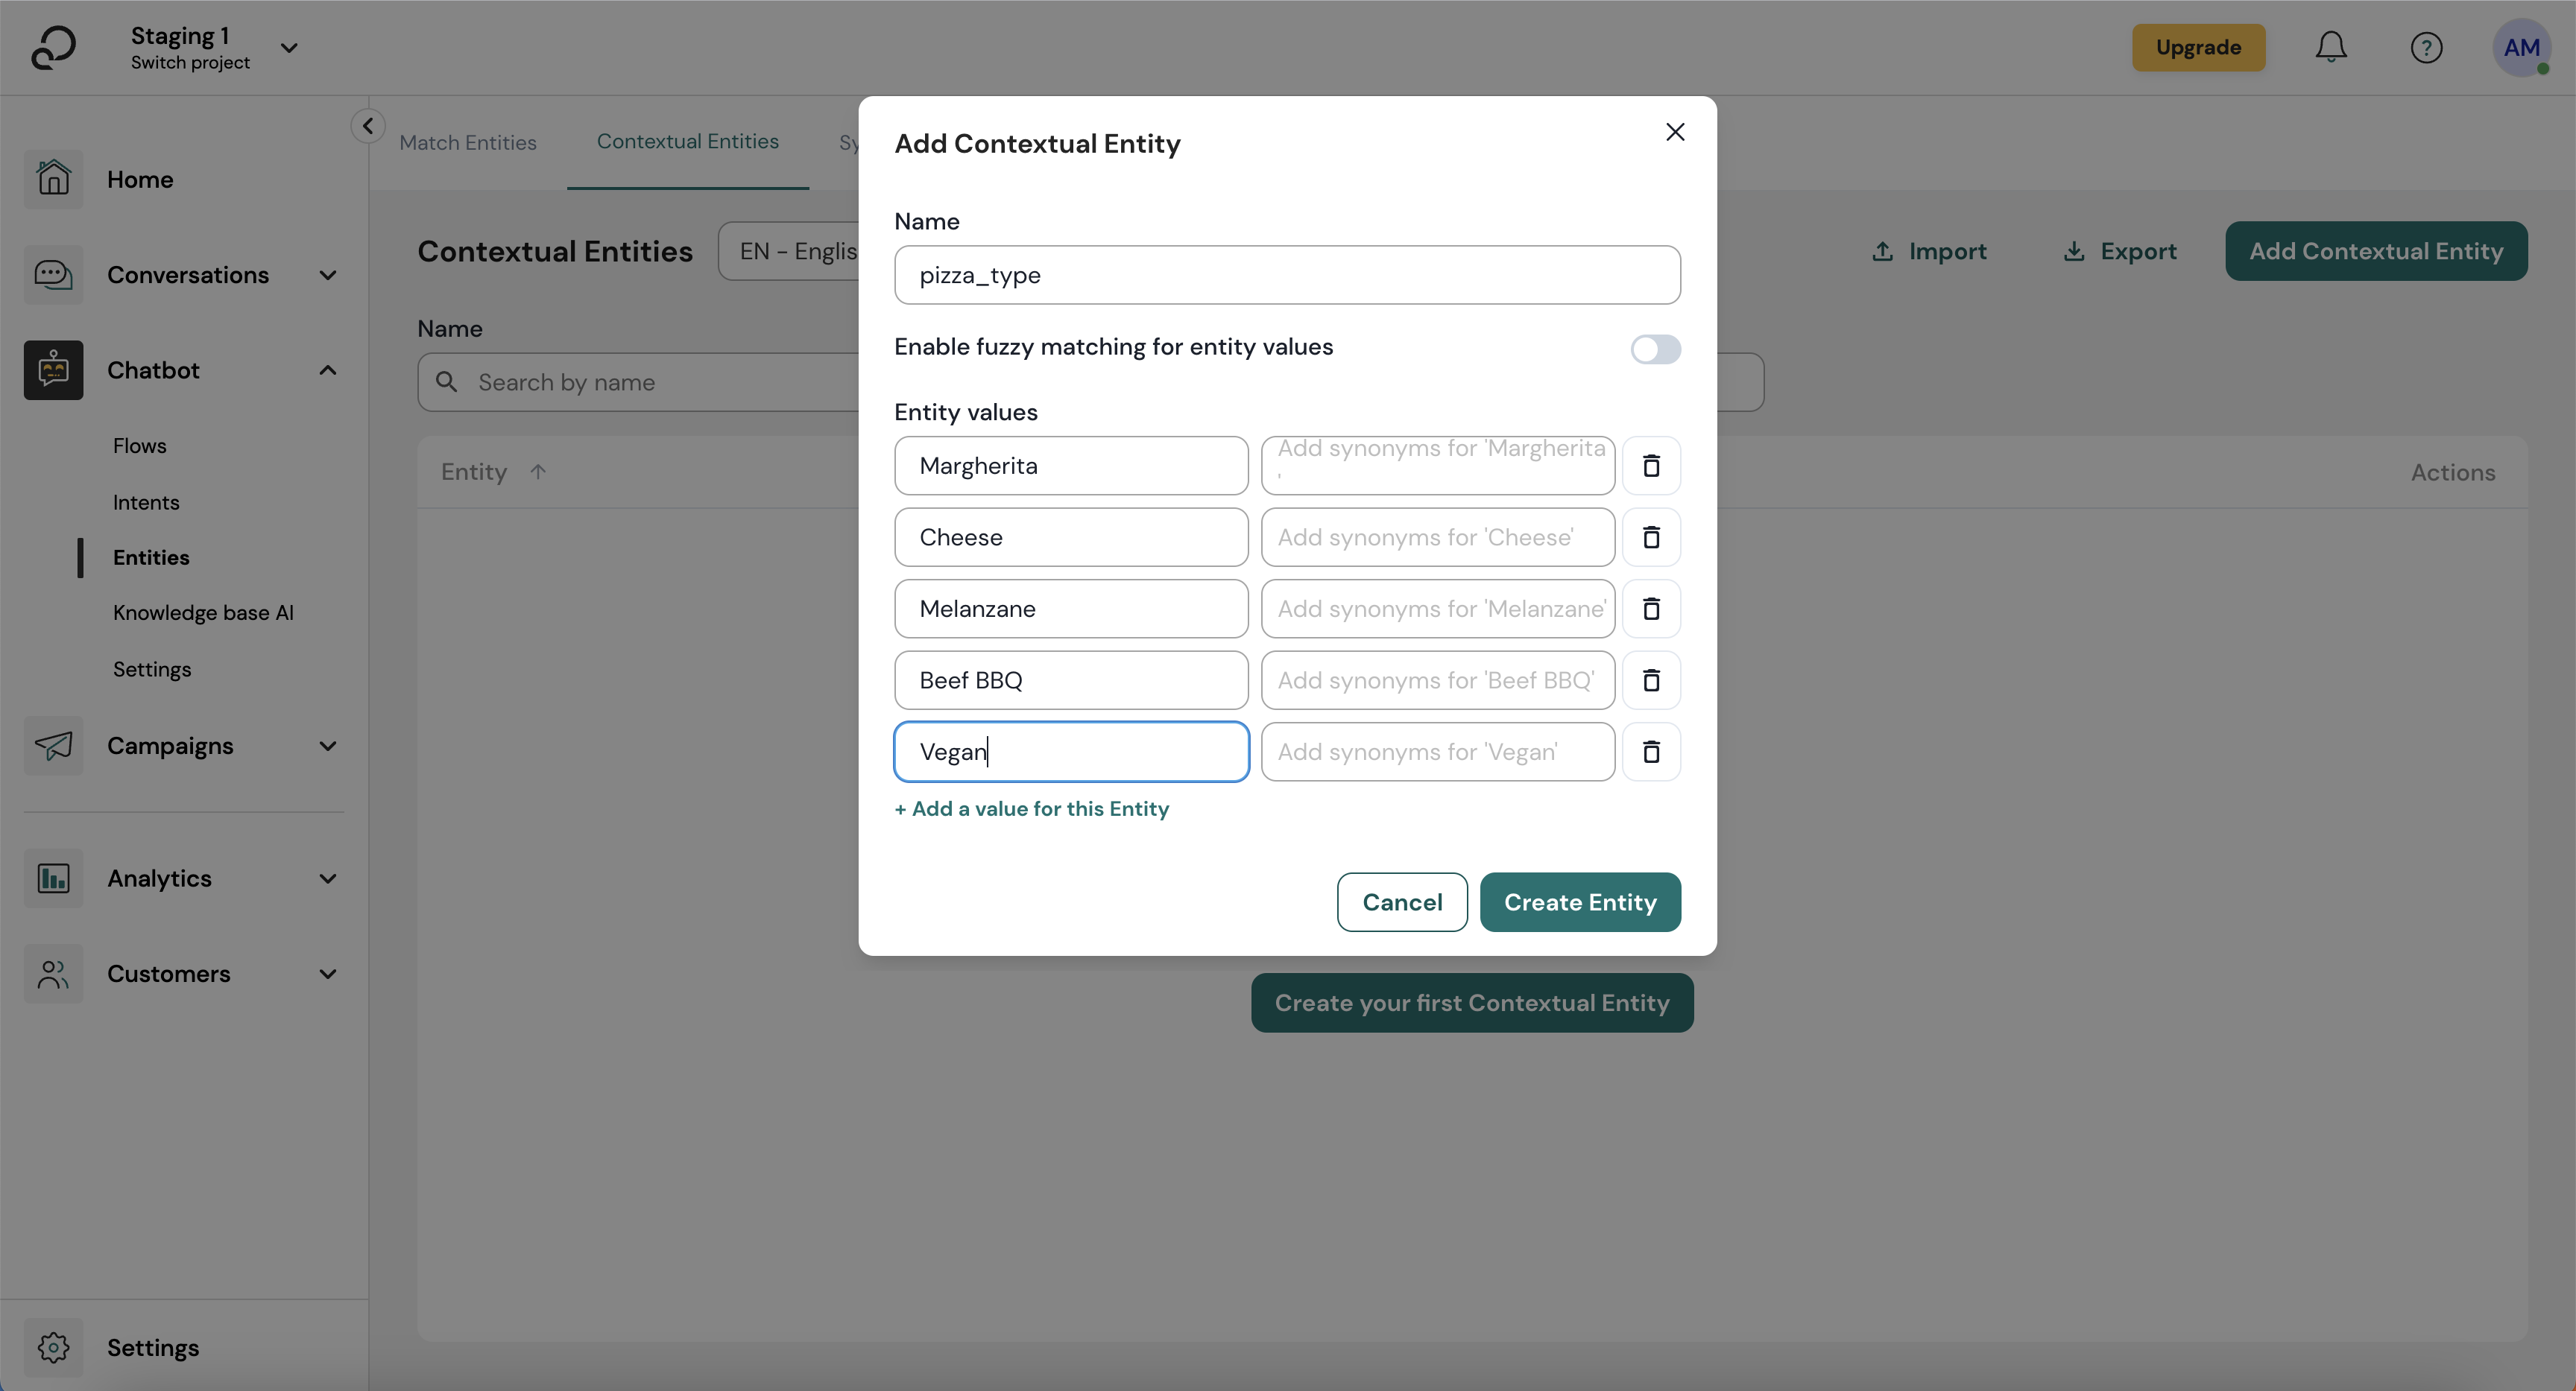Click the Export icon
Viewport: 2576px width, 1391px height.
[x=2073, y=251]
